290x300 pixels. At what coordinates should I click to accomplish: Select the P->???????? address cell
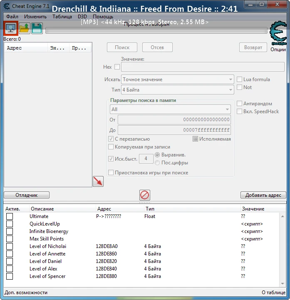click(x=109, y=216)
